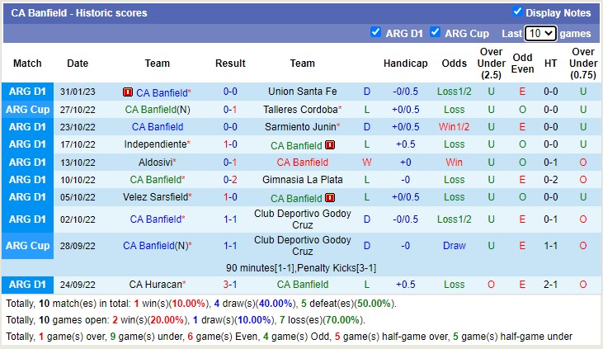Click the 0-2 result against Gimnasia La Plata
Viewport: 603px width, 349px height.
point(230,180)
